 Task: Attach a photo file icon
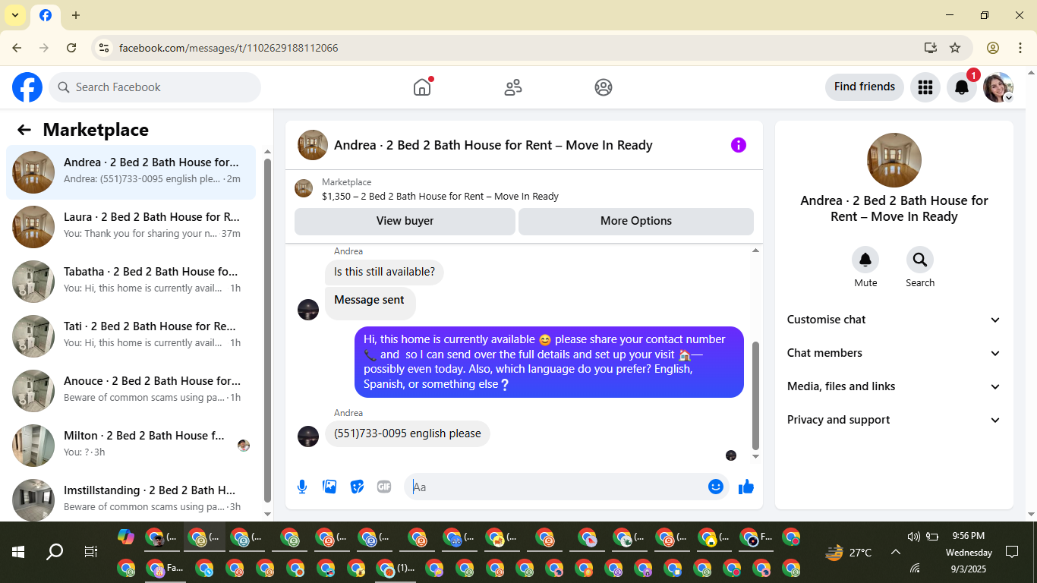(x=329, y=487)
